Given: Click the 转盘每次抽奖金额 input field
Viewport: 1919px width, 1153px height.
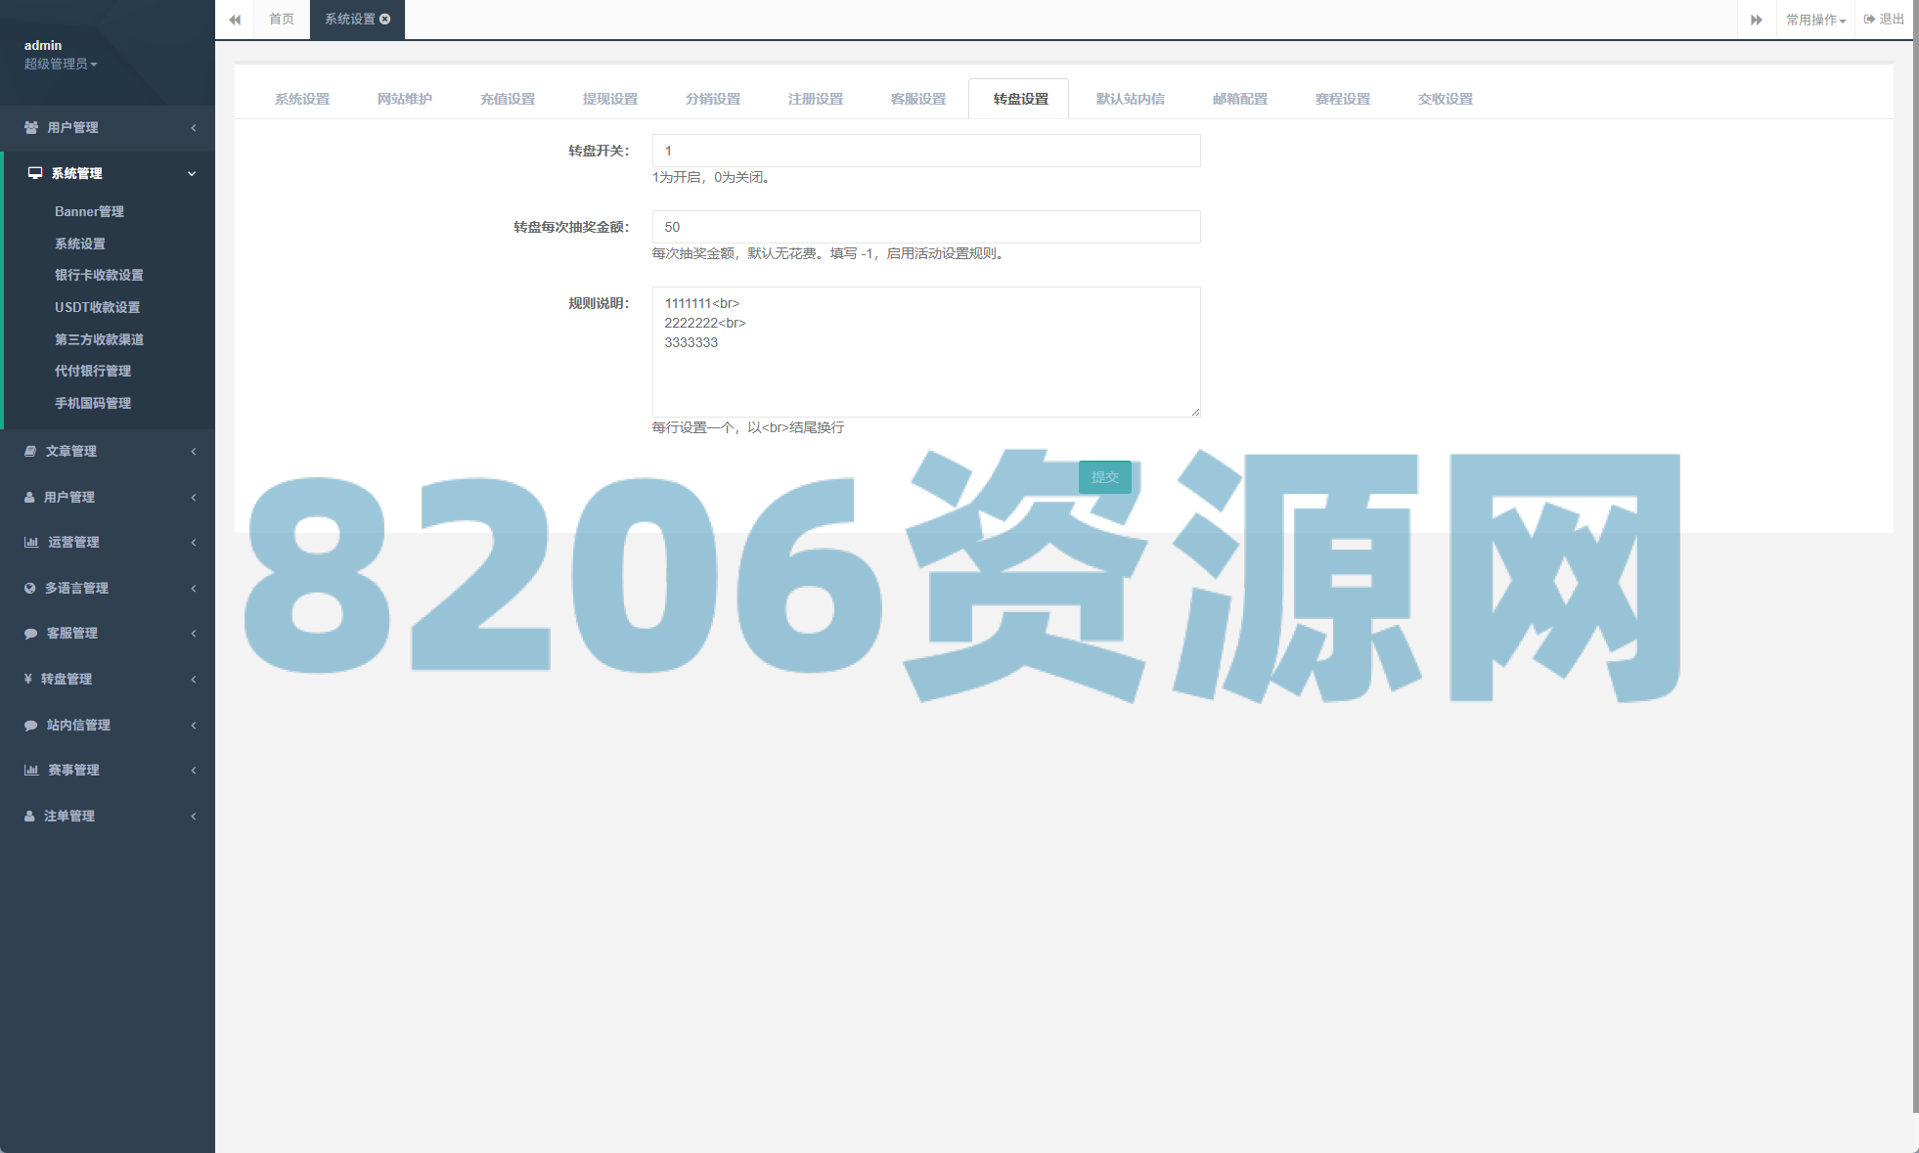Looking at the screenshot, I should [x=926, y=227].
